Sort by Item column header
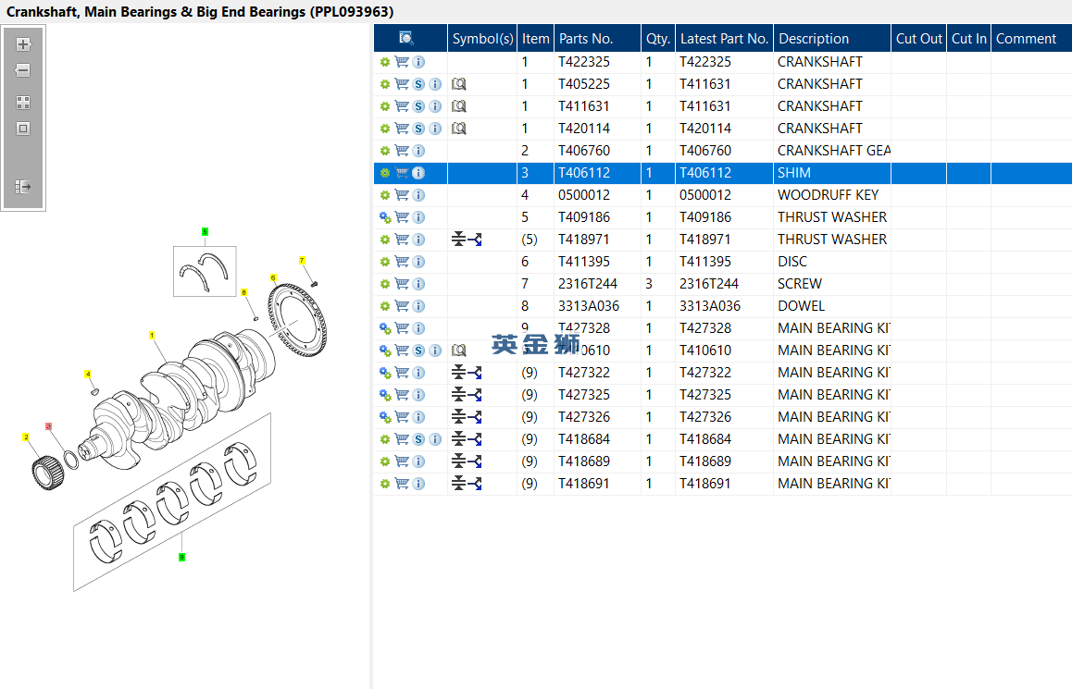1072x689 pixels. click(x=535, y=38)
